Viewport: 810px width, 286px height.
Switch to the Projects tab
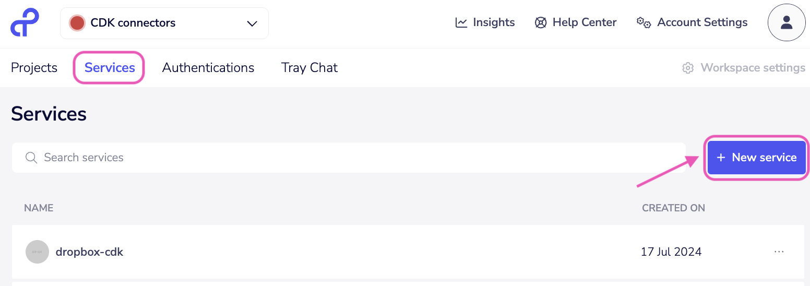pos(34,68)
